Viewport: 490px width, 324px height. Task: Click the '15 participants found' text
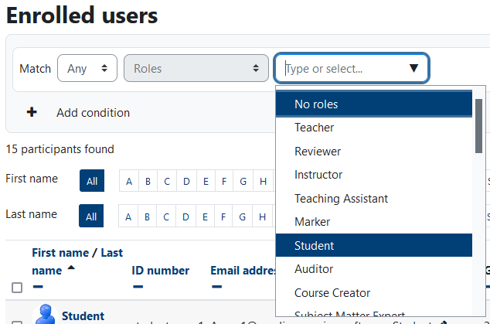tap(60, 149)
